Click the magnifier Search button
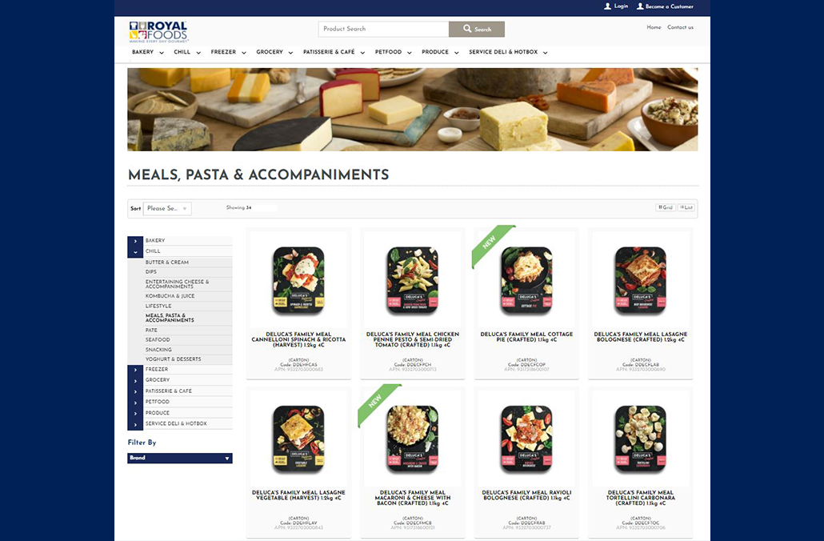This screenshot has height=541, width=824. click(x=477, y=29)
